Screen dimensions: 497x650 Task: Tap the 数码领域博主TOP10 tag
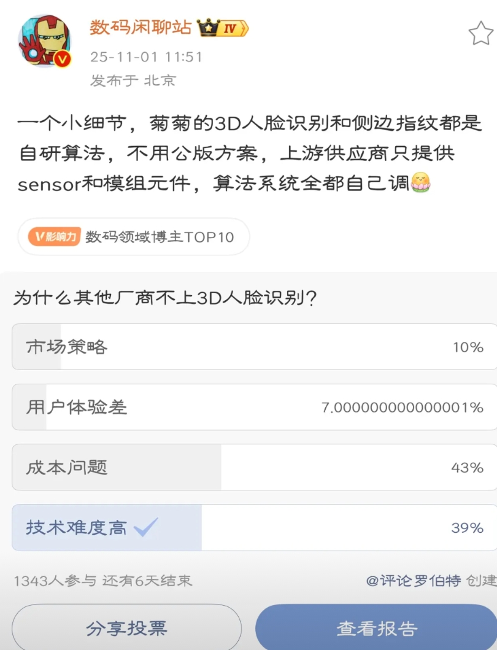pos(160,236)
